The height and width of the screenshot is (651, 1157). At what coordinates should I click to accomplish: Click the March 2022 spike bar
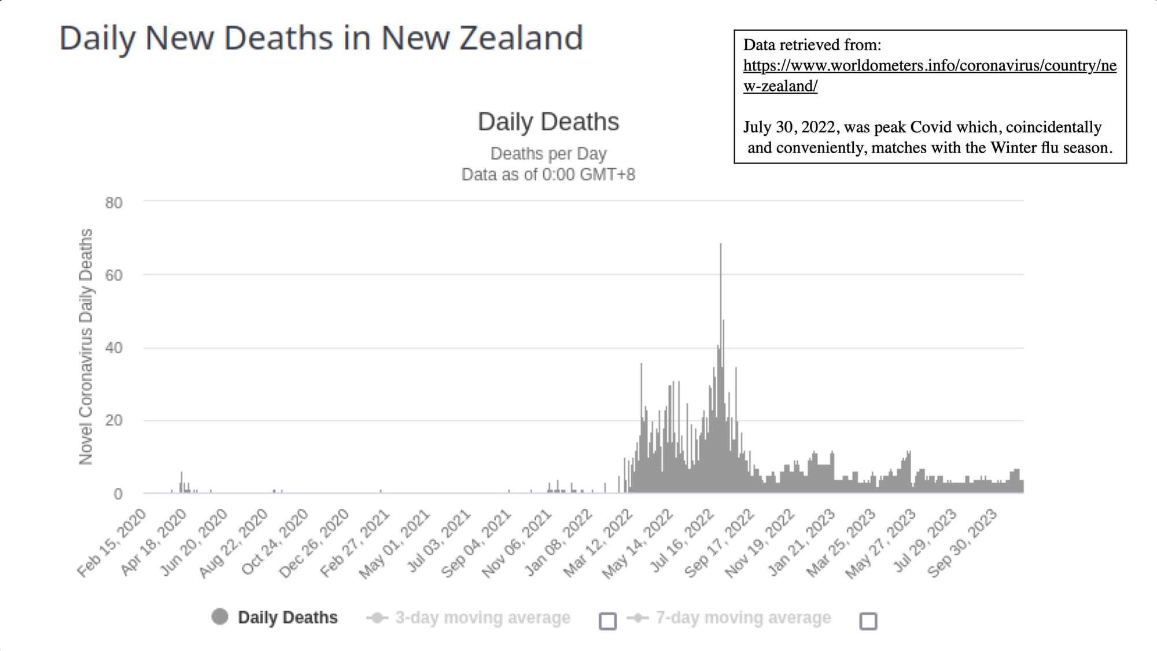click(641, 428)
